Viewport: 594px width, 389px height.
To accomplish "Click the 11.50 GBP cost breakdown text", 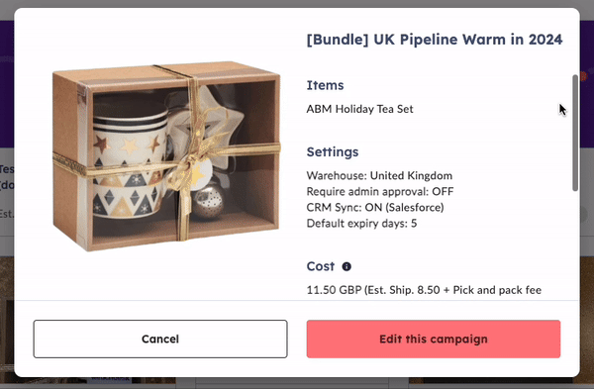I will coord(424,290).
